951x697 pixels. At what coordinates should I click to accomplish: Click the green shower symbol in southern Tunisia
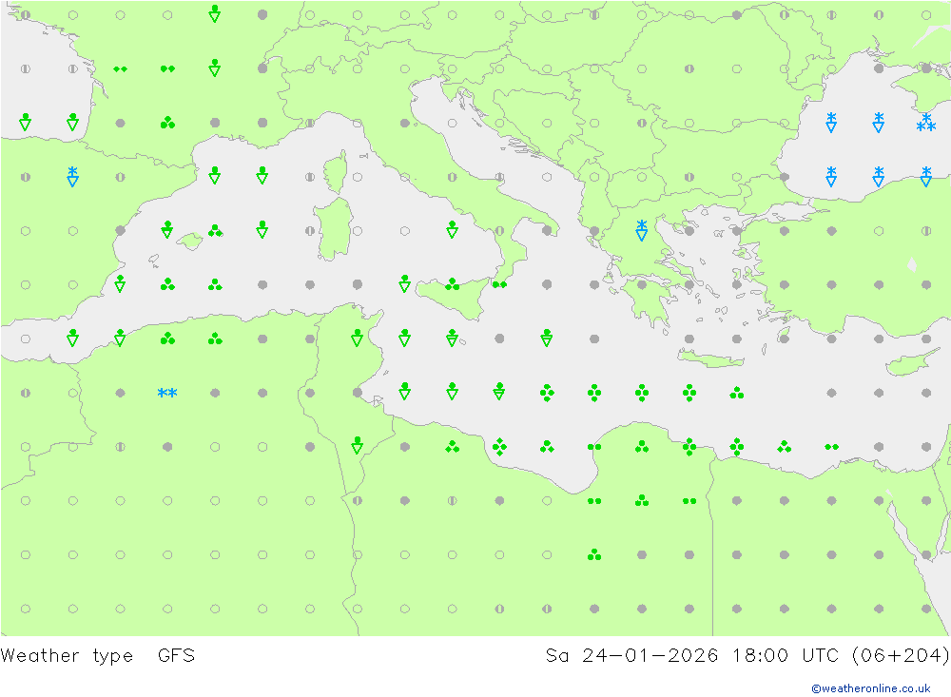358,445
